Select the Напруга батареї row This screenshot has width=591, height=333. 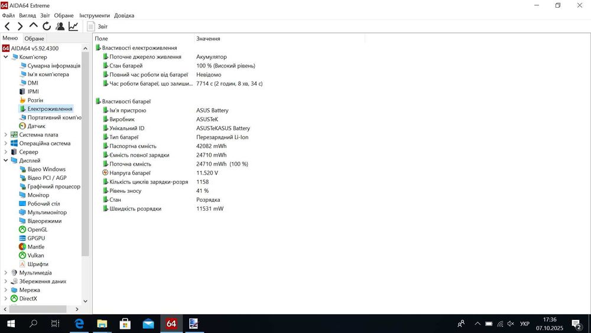[x=160, y=173]
